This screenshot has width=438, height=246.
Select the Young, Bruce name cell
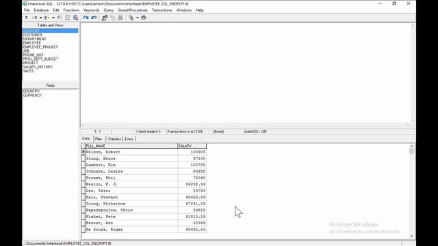coord(131,159)
